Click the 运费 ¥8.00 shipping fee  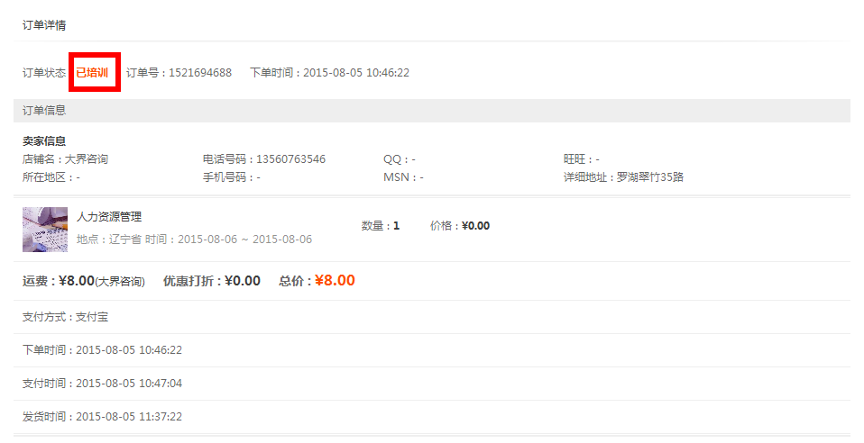pos(76,281)
